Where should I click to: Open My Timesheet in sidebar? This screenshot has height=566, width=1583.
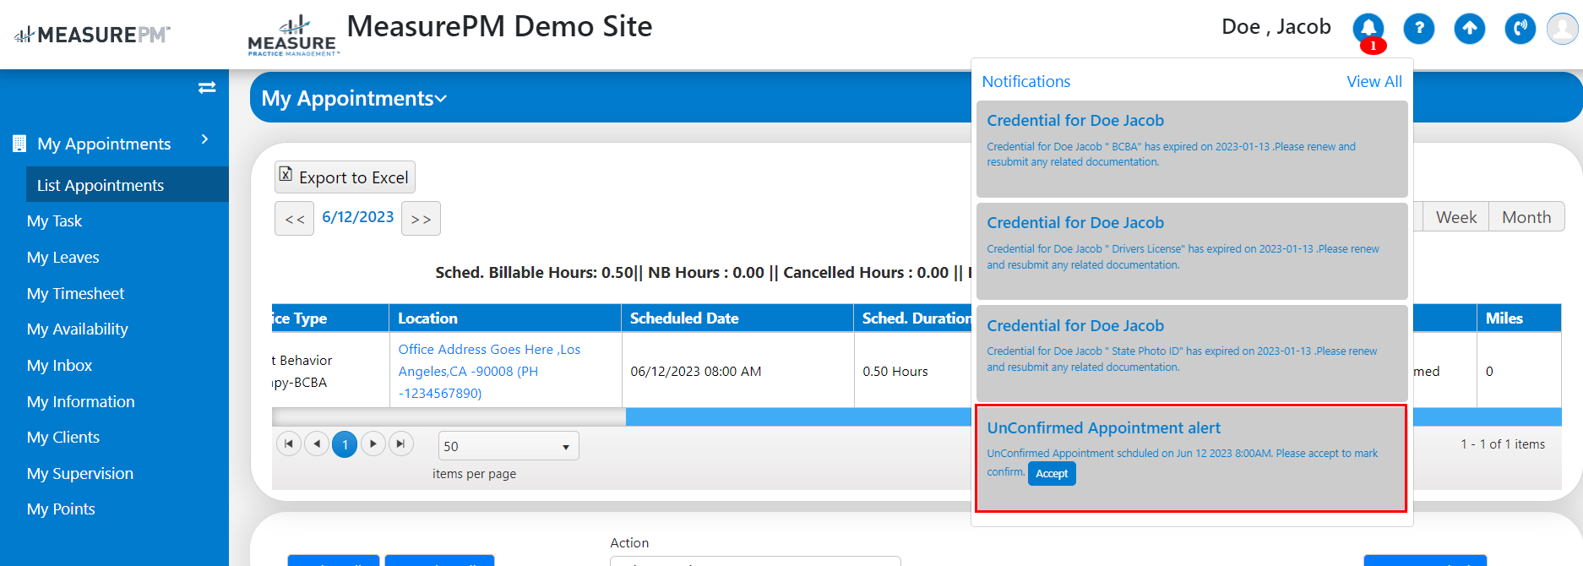point(75,293)
